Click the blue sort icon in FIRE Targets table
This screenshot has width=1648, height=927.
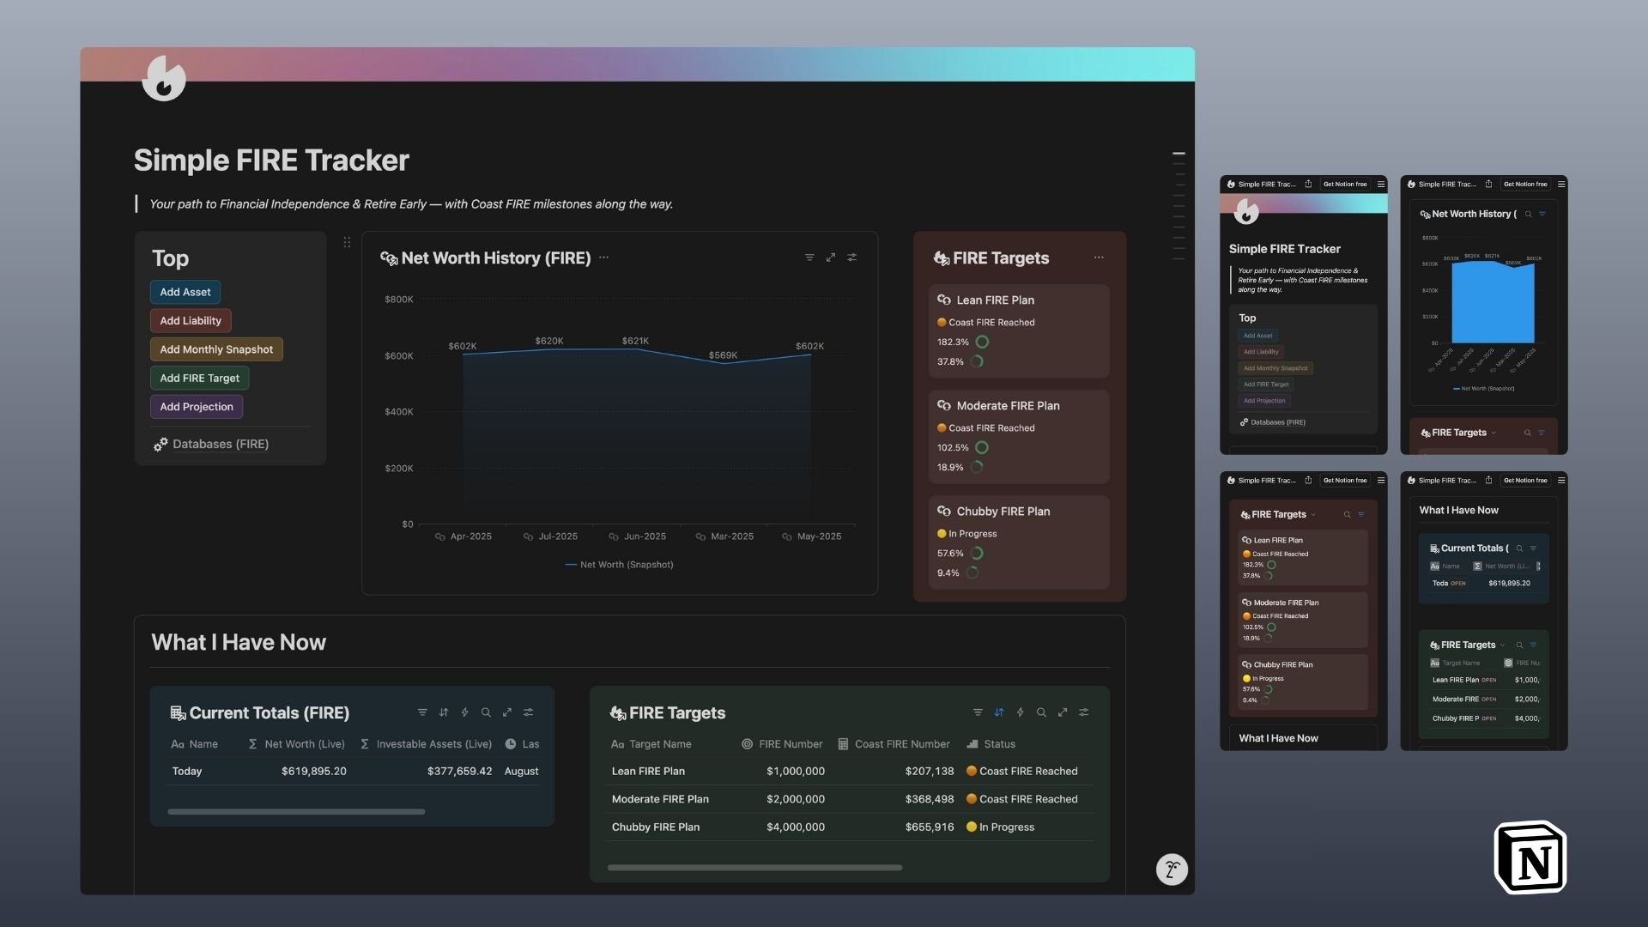tap(999, 712)
